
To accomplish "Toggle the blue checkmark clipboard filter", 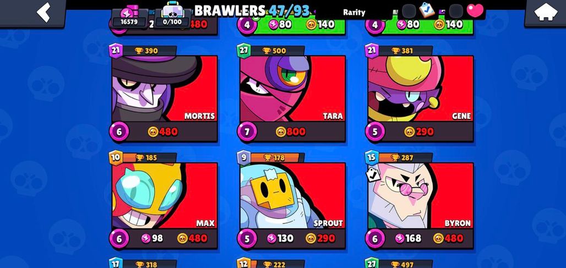I will [427, 11].
